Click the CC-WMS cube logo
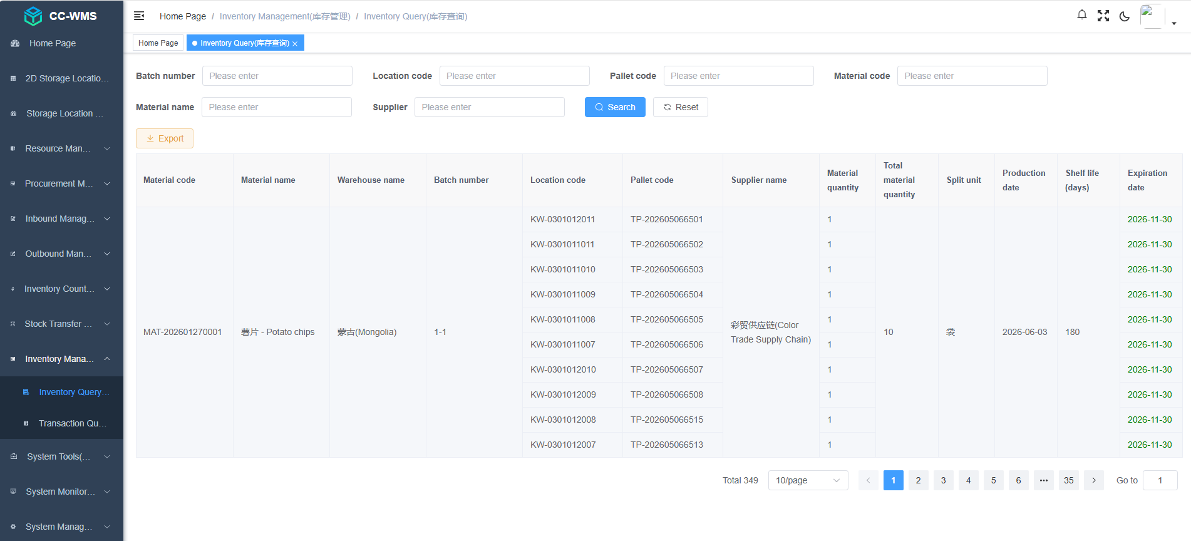The image size is (1191, 541). click(x=33, y=16)
